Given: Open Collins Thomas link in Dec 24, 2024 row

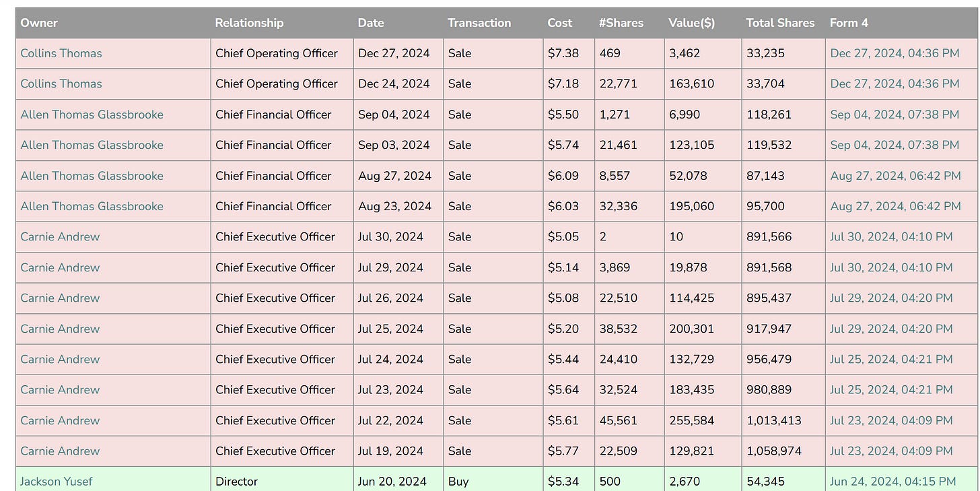Looking at the screenshot, I should [61, 84].
